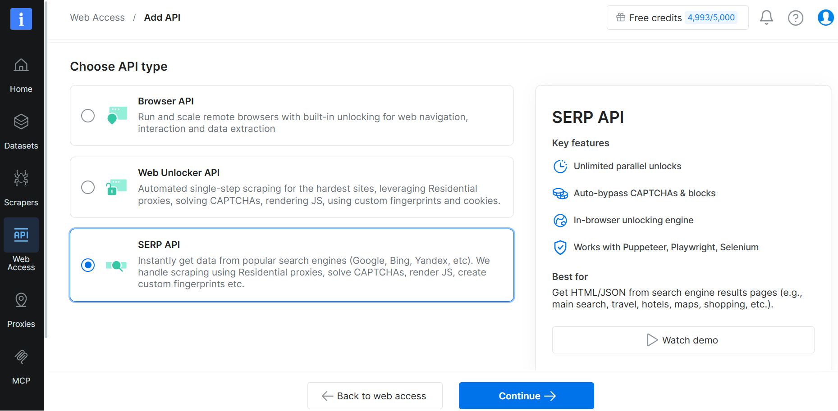Click the Watch demo button
This screenshot has height=411, width=838.
click(x=683, y=340)
